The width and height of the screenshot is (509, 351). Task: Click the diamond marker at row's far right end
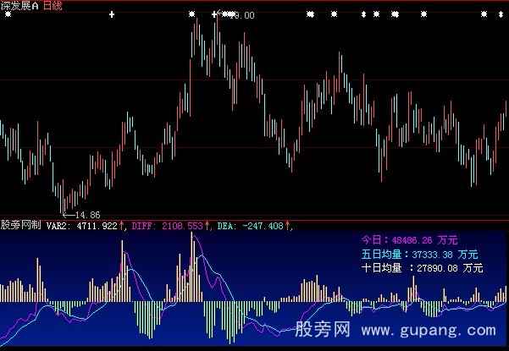[501, 14]
